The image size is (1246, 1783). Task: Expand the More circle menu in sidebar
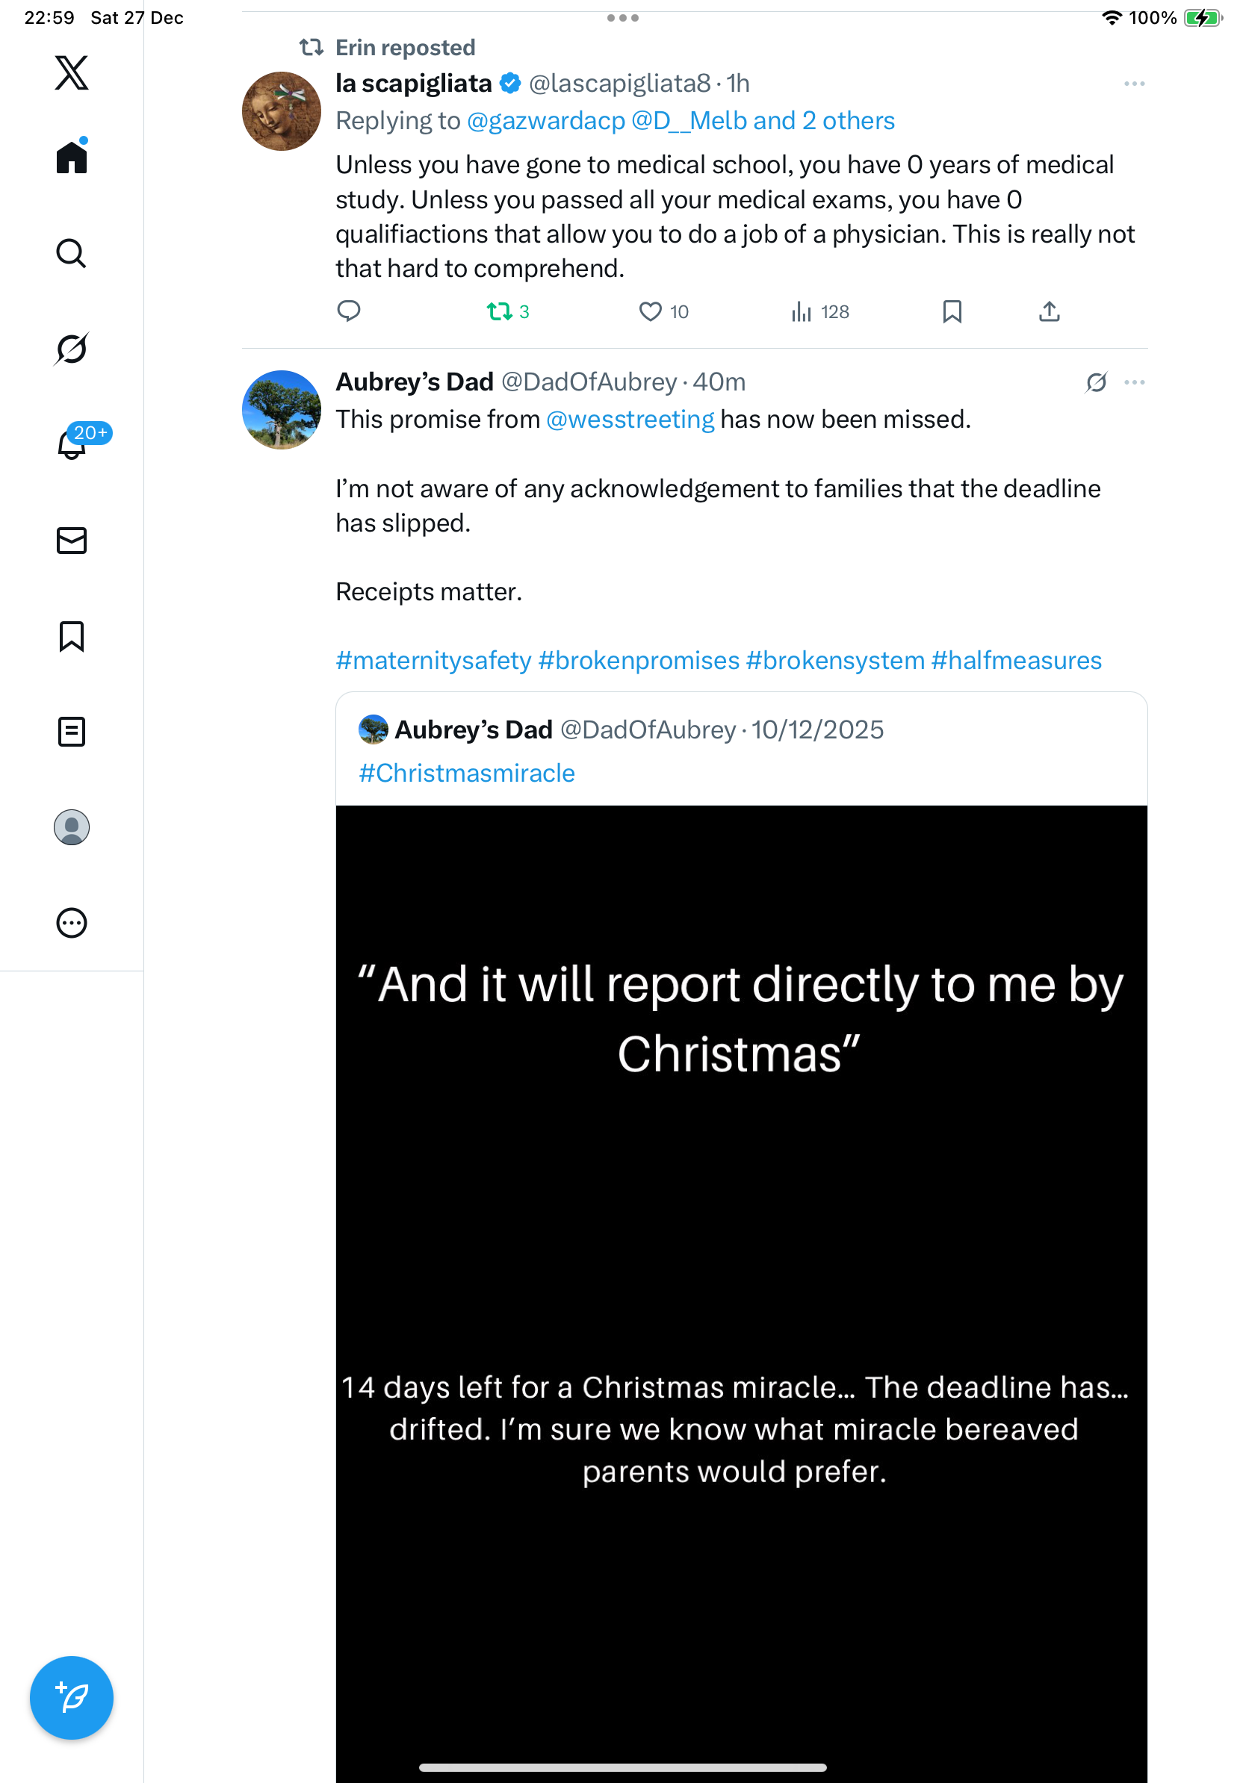(72, 923)
